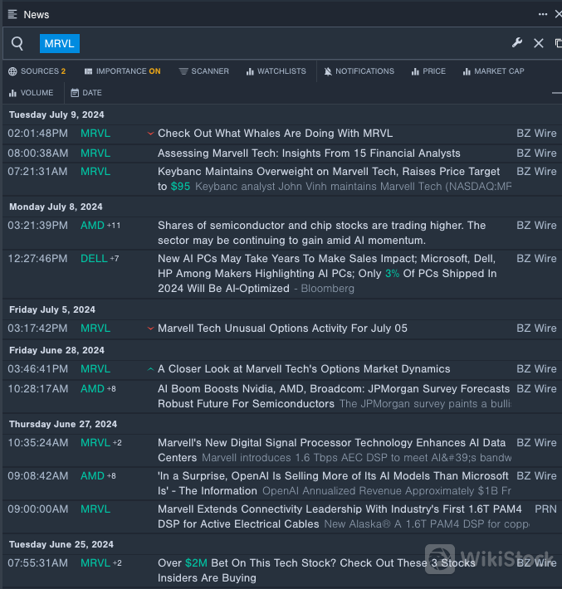Open the Scanner filter
562x589 pixels.
click(203, 71)
